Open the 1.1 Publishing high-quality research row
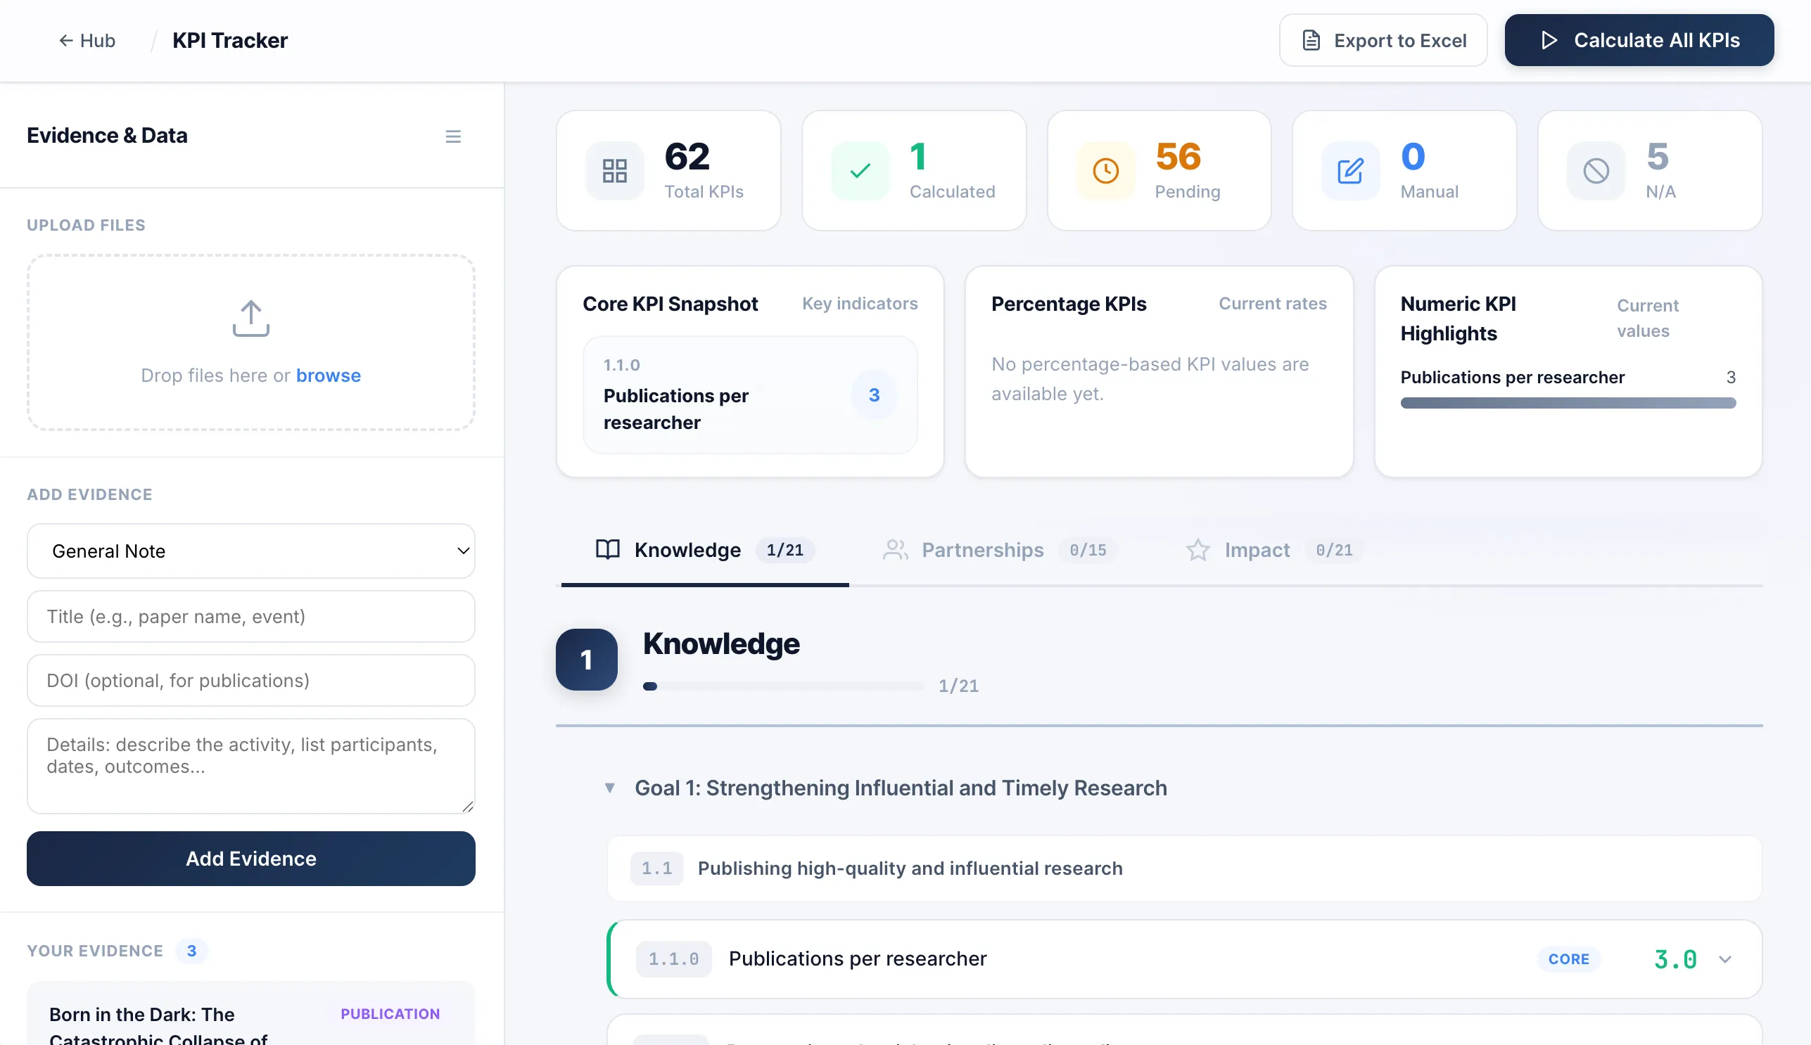The width and height of the screenshot is (1811, 1045). click(1184, 868)
